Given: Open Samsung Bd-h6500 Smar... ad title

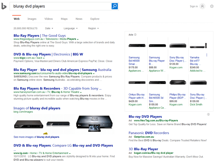Looking at the screenshot, I should pyautogui.click(x=134, y=61).
